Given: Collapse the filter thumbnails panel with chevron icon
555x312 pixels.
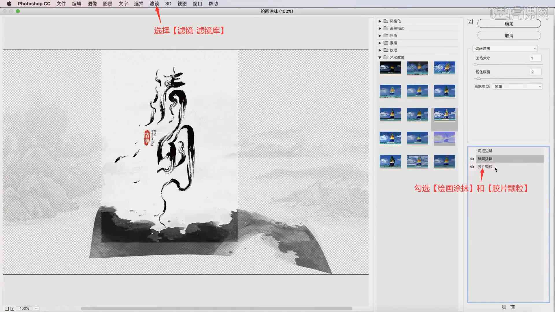Looking at the screenshot, I should pyautogui.click(x=470, y=21).
